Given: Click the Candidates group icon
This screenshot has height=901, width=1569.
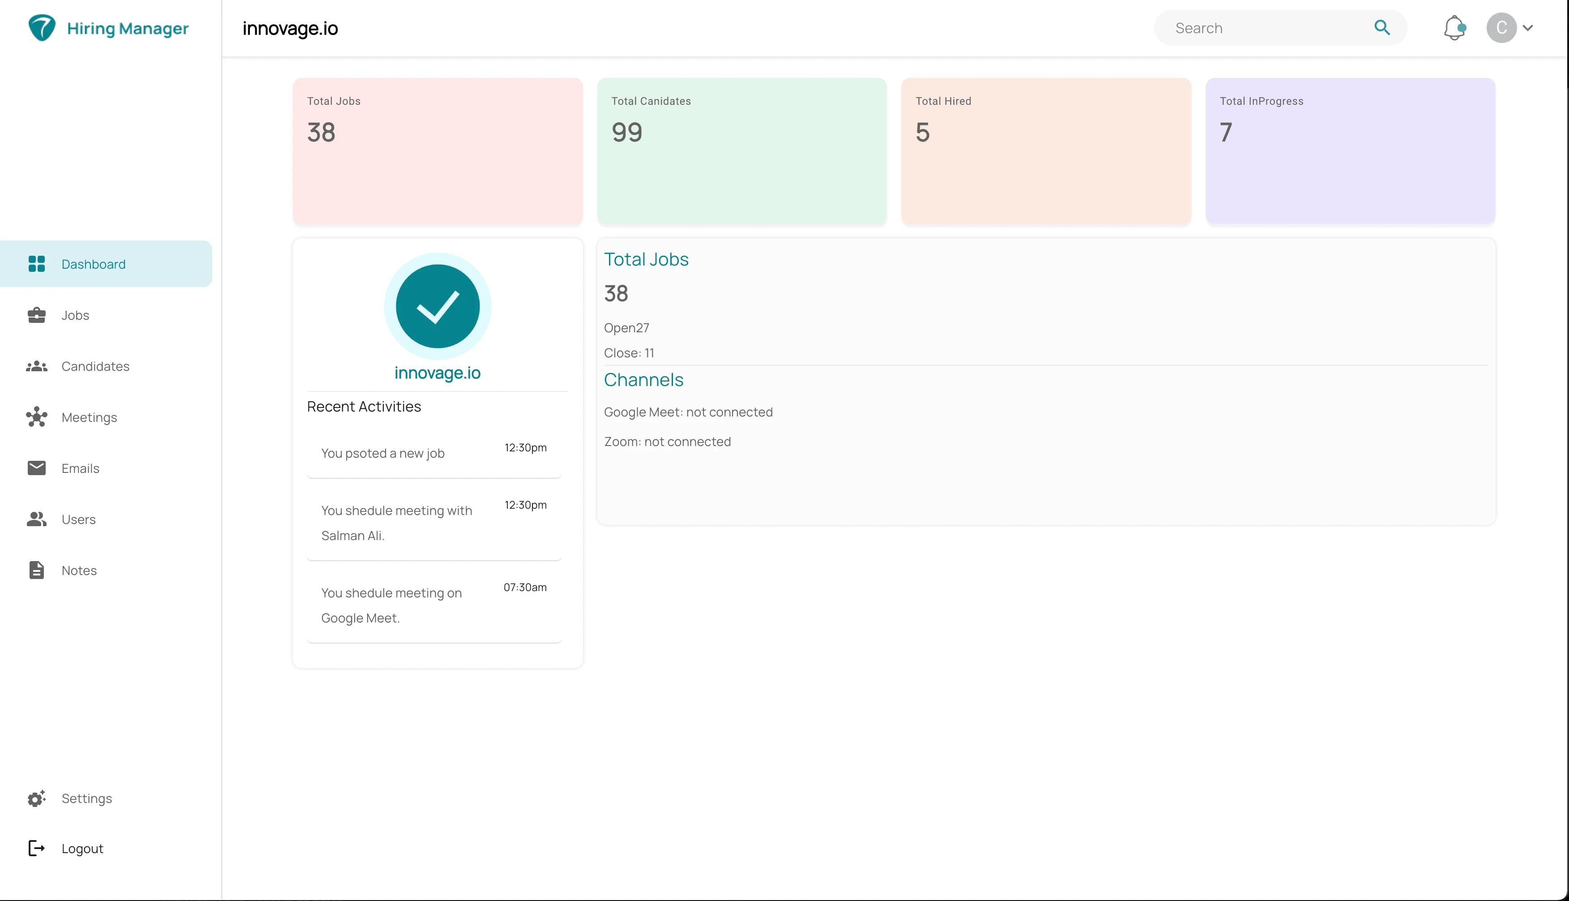Looking at the screenshot, I should pos(37,366).
